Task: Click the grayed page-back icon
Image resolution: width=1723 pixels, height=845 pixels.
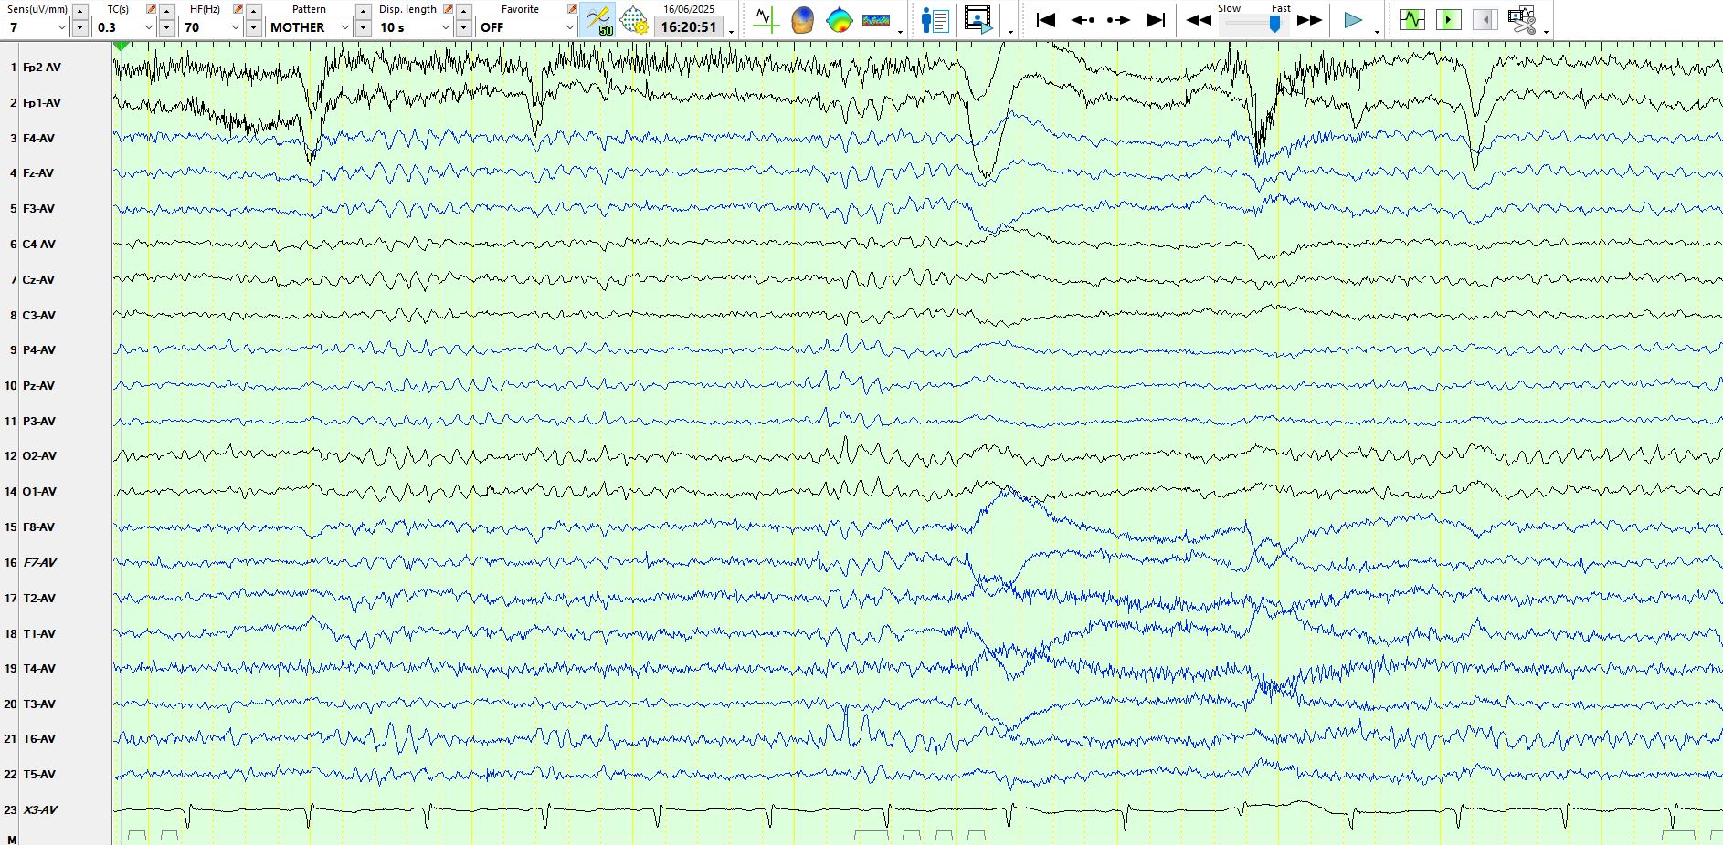Action: pyautogui.click(x=1485, y=19)
